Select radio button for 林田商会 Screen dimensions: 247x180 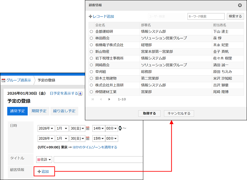pyautogui.click(x=91, y=38)
